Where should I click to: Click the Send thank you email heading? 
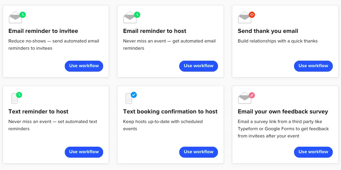tap(268, 31)
